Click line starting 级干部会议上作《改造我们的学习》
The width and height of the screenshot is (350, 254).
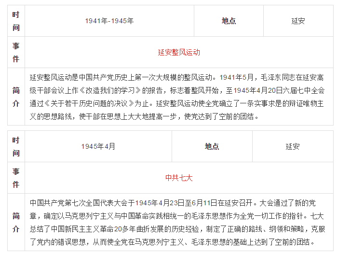pos(177,90)
